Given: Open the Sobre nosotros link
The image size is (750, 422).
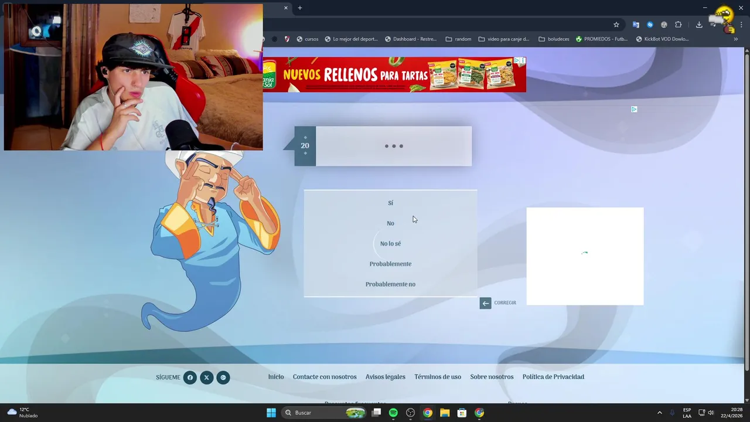Looking at the screenshot, I should [492, 377].
